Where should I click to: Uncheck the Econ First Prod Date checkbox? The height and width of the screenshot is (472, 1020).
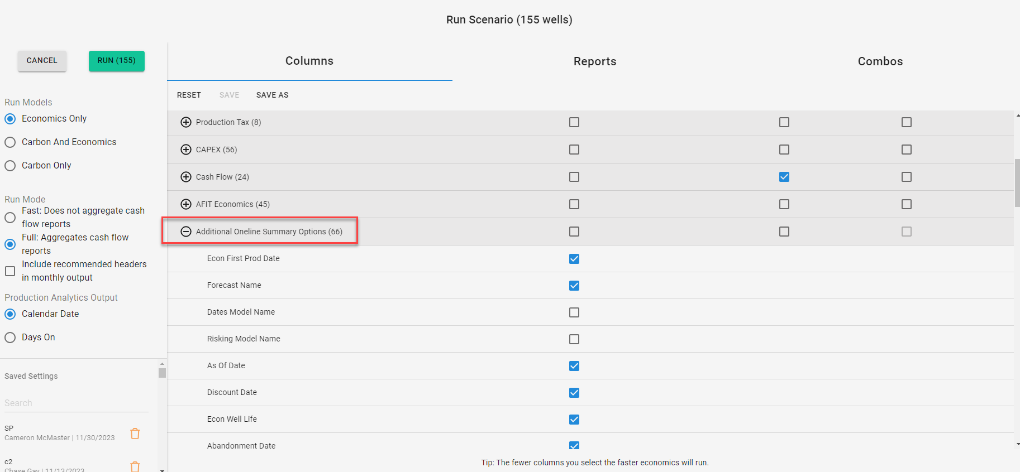point(574,259)
